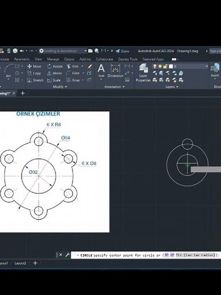Activate the Text annotation tool
Image resolution: width=221 pixels, height=295 pixels.
[x=101, y=71]
